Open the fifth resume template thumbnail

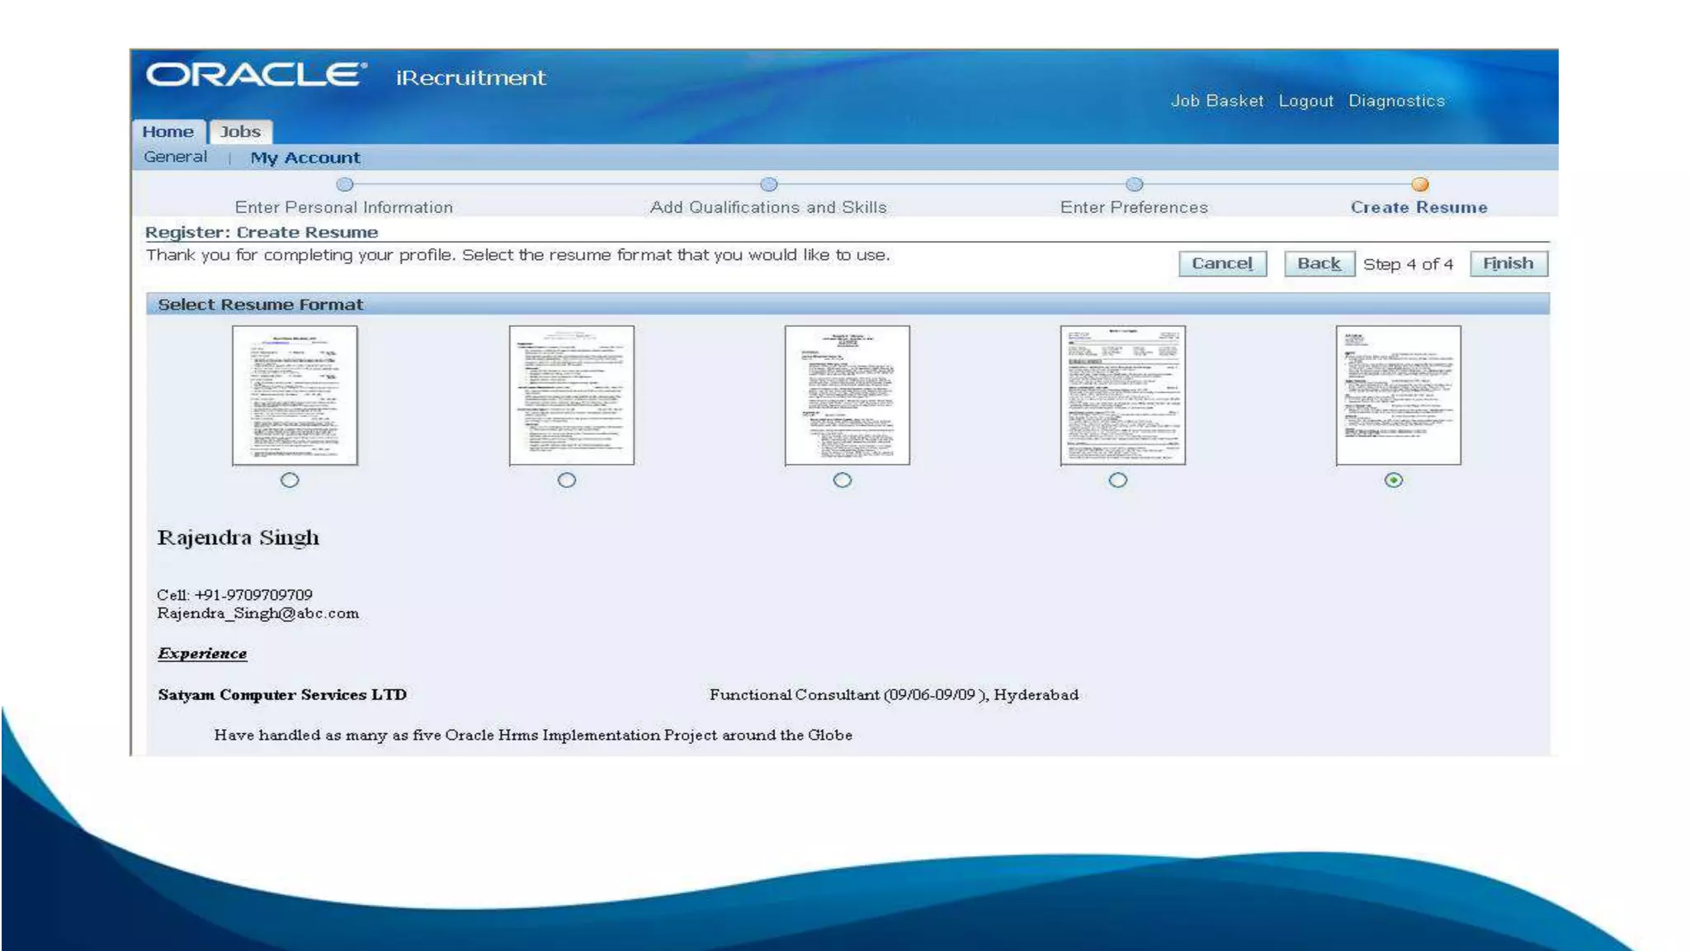[1398, 395]
